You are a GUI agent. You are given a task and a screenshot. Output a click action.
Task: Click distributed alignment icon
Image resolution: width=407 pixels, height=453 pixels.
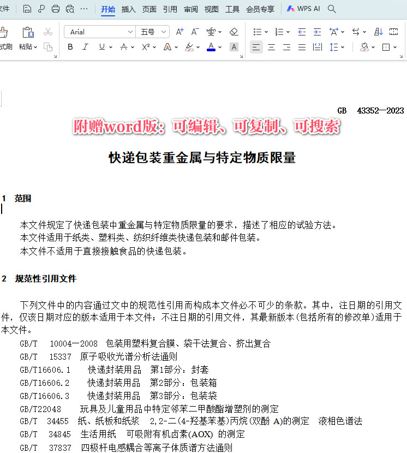[318, 47]
